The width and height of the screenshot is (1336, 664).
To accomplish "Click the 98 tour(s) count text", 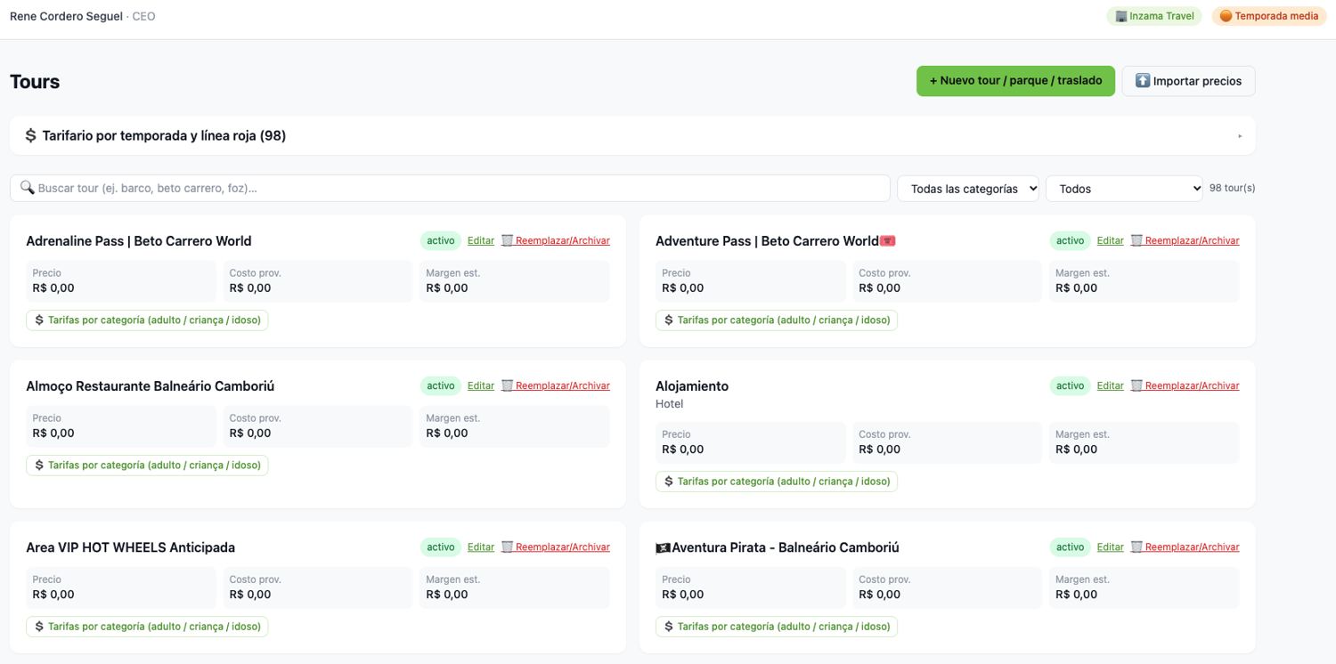I will coord(1233,188).
